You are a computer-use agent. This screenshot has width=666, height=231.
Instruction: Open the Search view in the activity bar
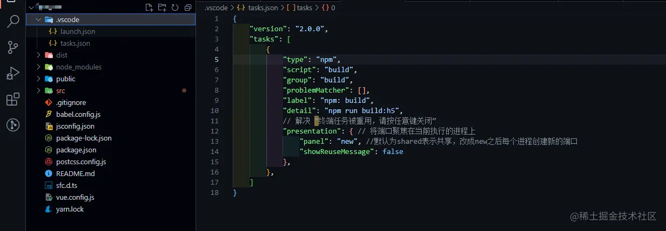click(13, 22)
